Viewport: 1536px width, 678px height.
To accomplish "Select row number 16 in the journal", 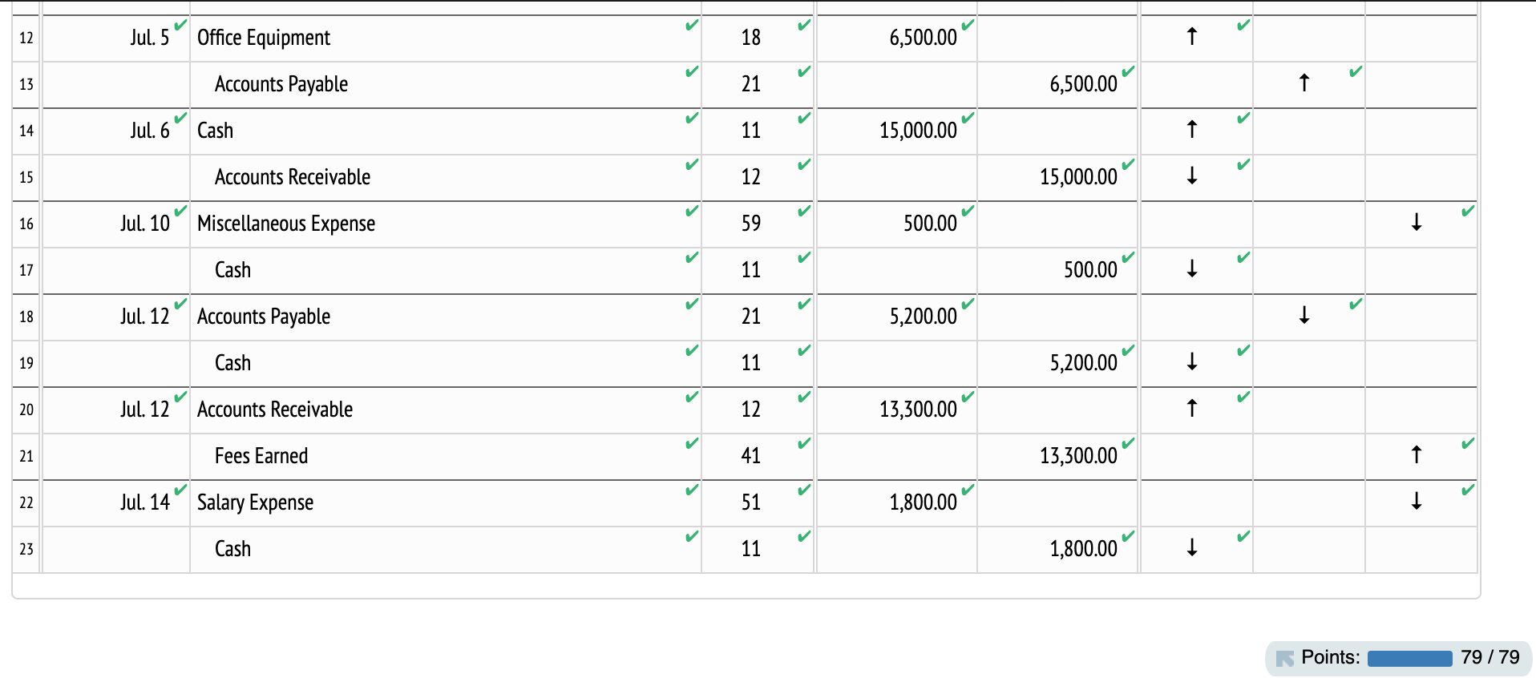I will pos(25,224).
